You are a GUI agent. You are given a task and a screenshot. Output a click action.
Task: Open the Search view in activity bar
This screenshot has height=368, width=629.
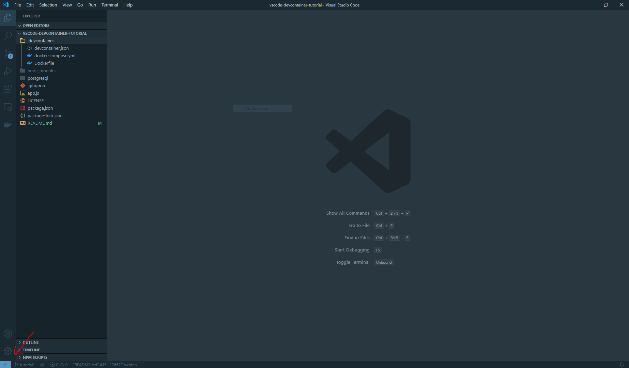point(8,35)
